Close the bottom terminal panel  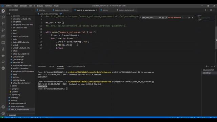pos(215,66)
